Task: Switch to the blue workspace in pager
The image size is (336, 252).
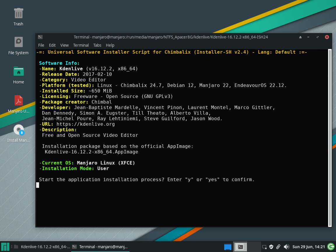Action: coord(228,247)
